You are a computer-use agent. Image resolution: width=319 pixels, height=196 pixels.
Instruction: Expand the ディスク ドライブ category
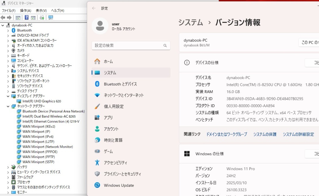[8, 91]
